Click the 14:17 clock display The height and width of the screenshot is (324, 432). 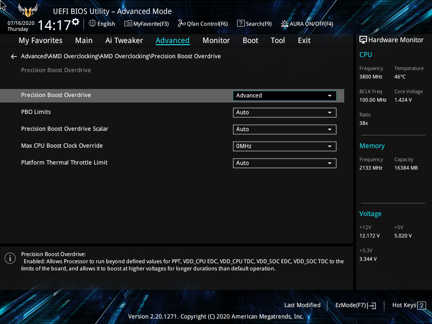pos(54,25)
